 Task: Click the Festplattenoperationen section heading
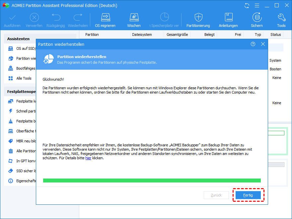tap(22, 92)
